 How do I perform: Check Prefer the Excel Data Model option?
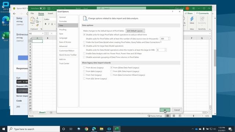[84, 42]
